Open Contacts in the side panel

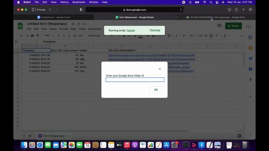[251, 69]
